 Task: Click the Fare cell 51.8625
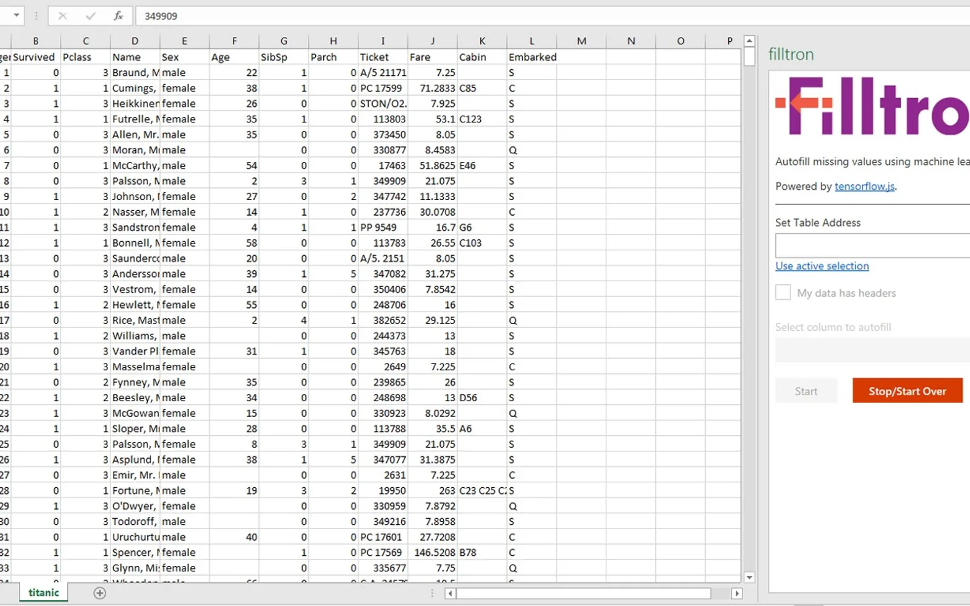click(433, 165)
